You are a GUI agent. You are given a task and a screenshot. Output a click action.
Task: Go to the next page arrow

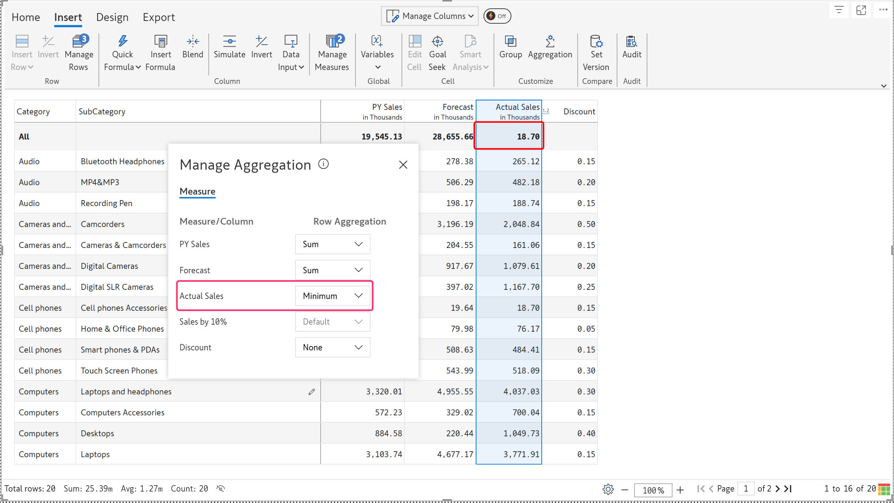click(x=777, y=489)
